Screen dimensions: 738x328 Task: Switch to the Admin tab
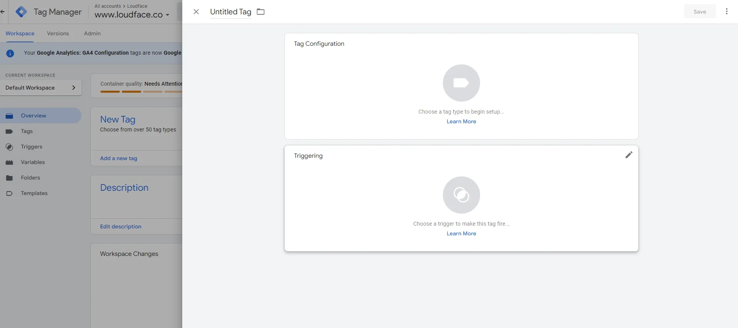point(92,33)
